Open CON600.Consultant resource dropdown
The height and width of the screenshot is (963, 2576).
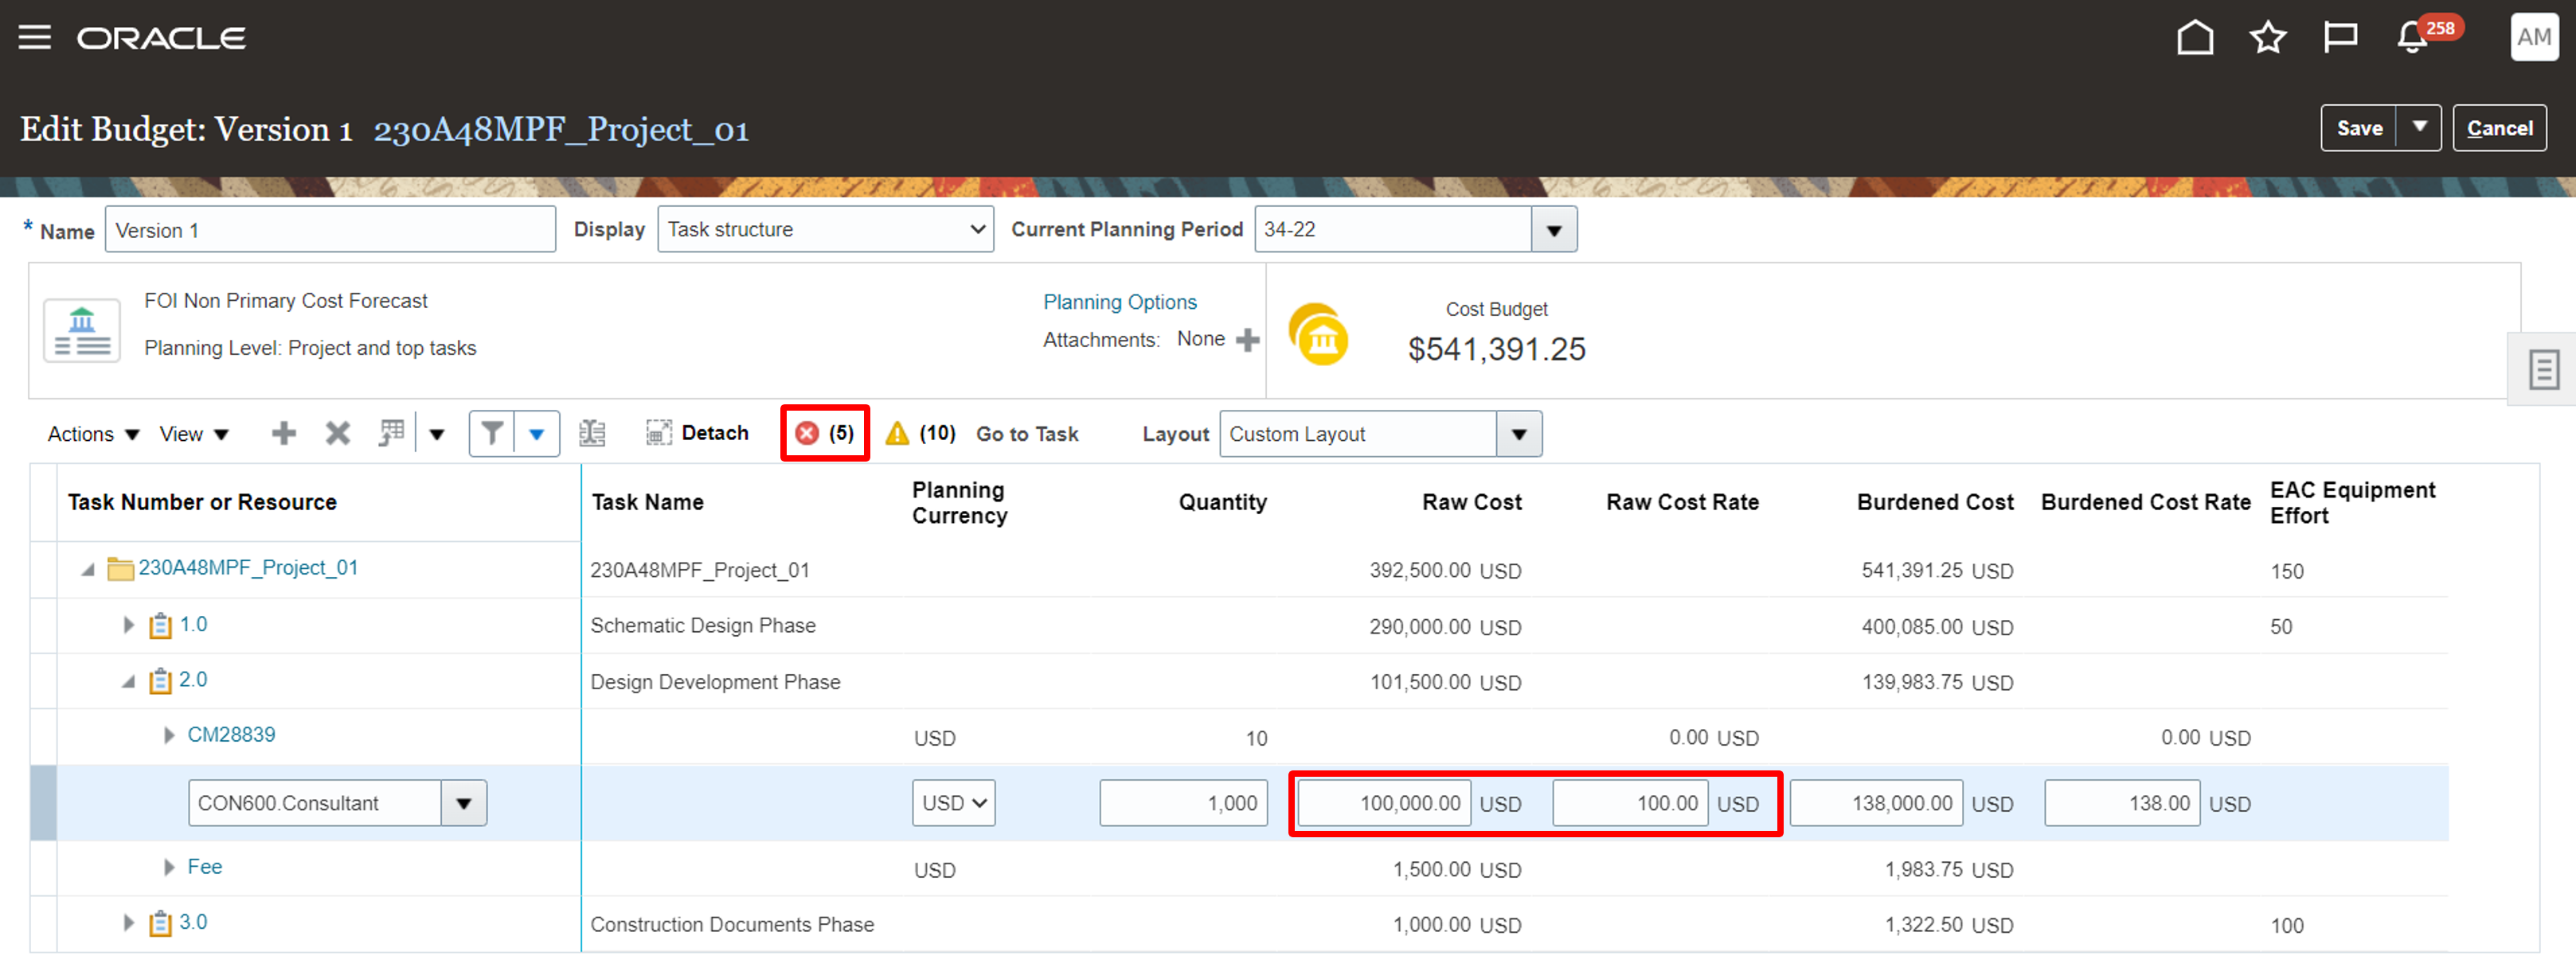(x=464, y=803)
